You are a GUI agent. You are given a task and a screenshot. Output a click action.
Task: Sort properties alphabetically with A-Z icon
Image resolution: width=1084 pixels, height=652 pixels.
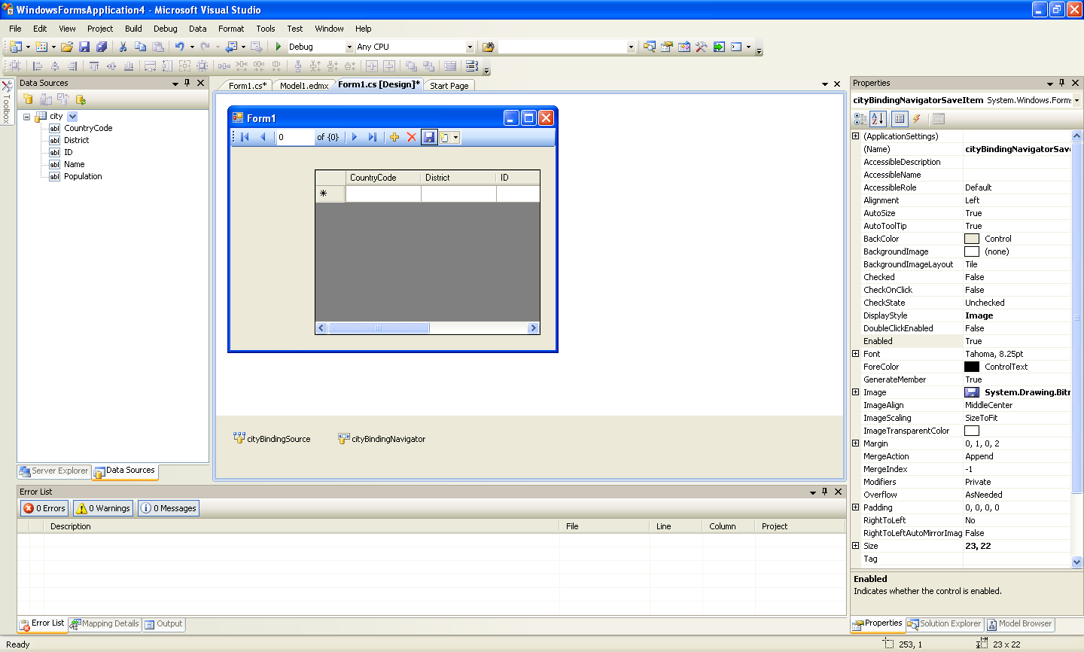(878, 119)
